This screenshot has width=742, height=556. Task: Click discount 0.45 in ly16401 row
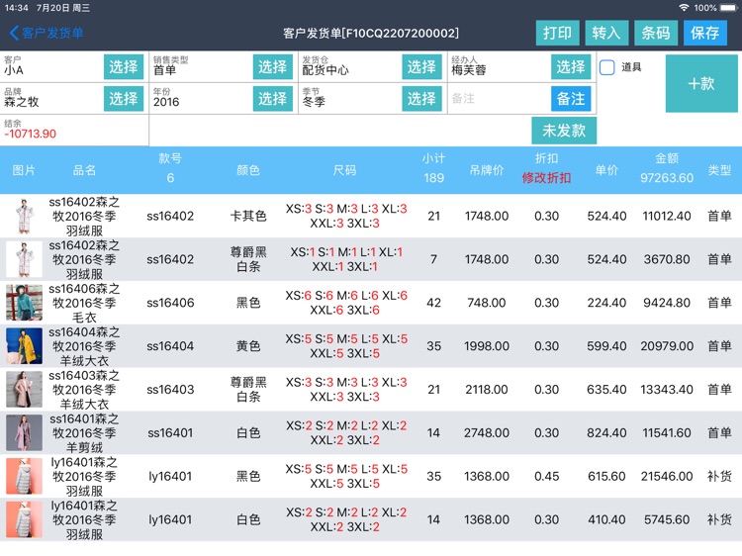click(x=546, y=477)
